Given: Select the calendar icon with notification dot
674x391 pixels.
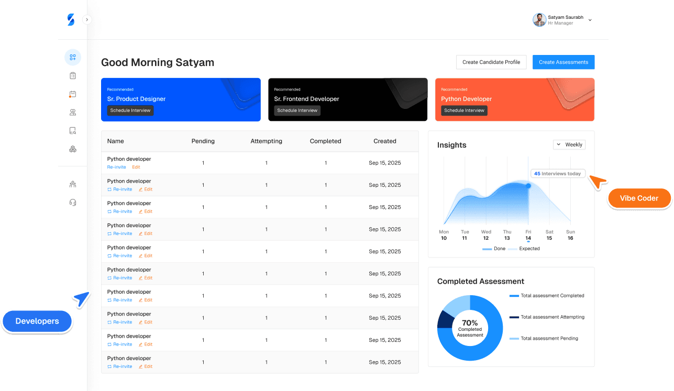Looking at the screenshot, I should (72, 94).
